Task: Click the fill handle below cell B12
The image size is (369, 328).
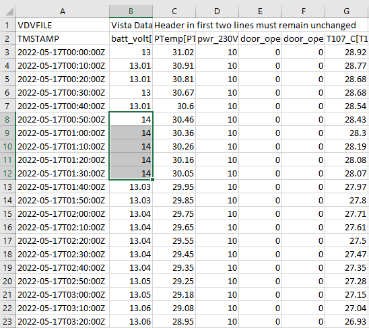Action: click(152, 179)
